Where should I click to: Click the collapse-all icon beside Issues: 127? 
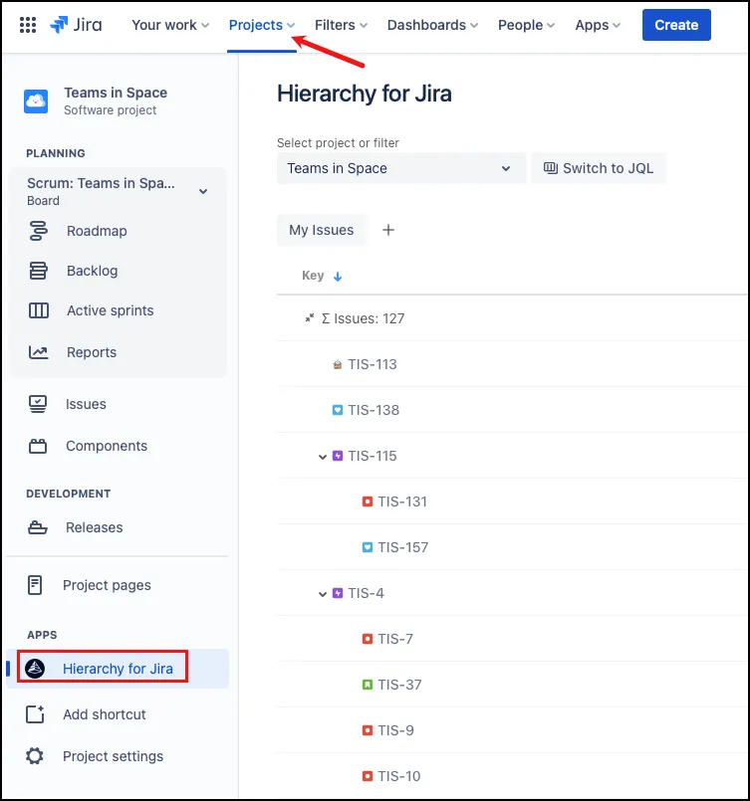[310, 318]
